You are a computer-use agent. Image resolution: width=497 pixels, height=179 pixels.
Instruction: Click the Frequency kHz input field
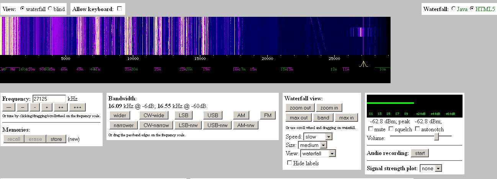pyautogui.click(x=49, y=99)
